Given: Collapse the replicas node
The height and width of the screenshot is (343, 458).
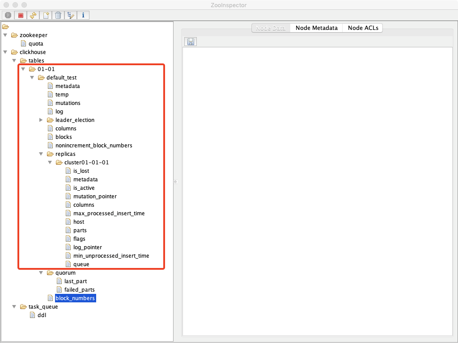Looking at the screenshot, I should click(41, 154).
